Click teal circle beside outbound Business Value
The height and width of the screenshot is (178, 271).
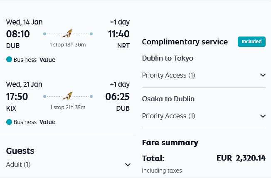coord(9,60)
